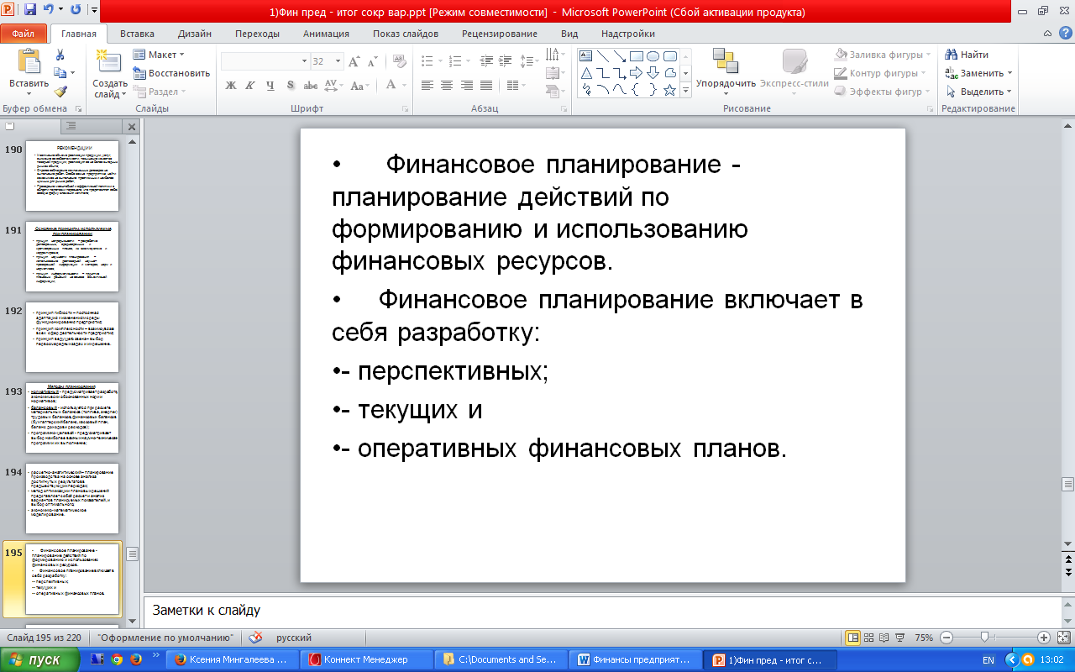Click the пуск Start button

click(41, 659)
